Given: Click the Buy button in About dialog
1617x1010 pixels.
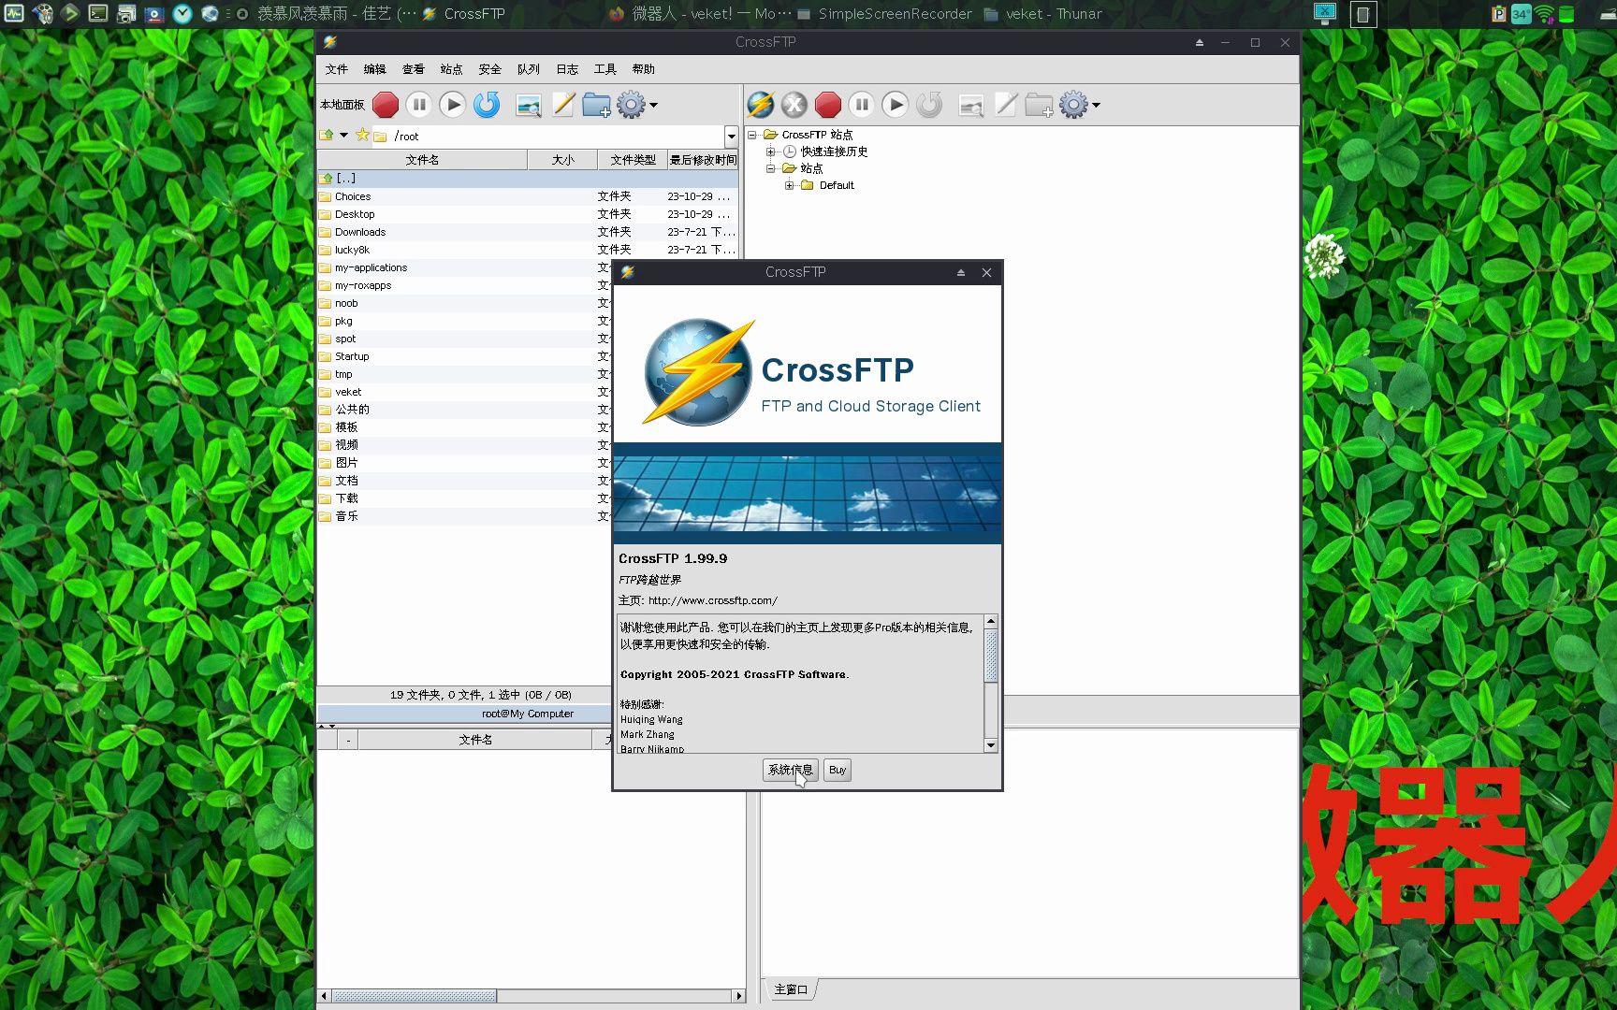Looking at the screenshot, I should pos(838,771).
